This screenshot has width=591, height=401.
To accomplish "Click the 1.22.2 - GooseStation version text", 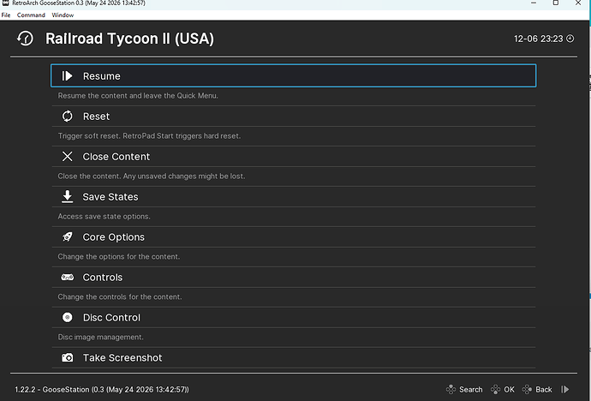I will (102, 390).
